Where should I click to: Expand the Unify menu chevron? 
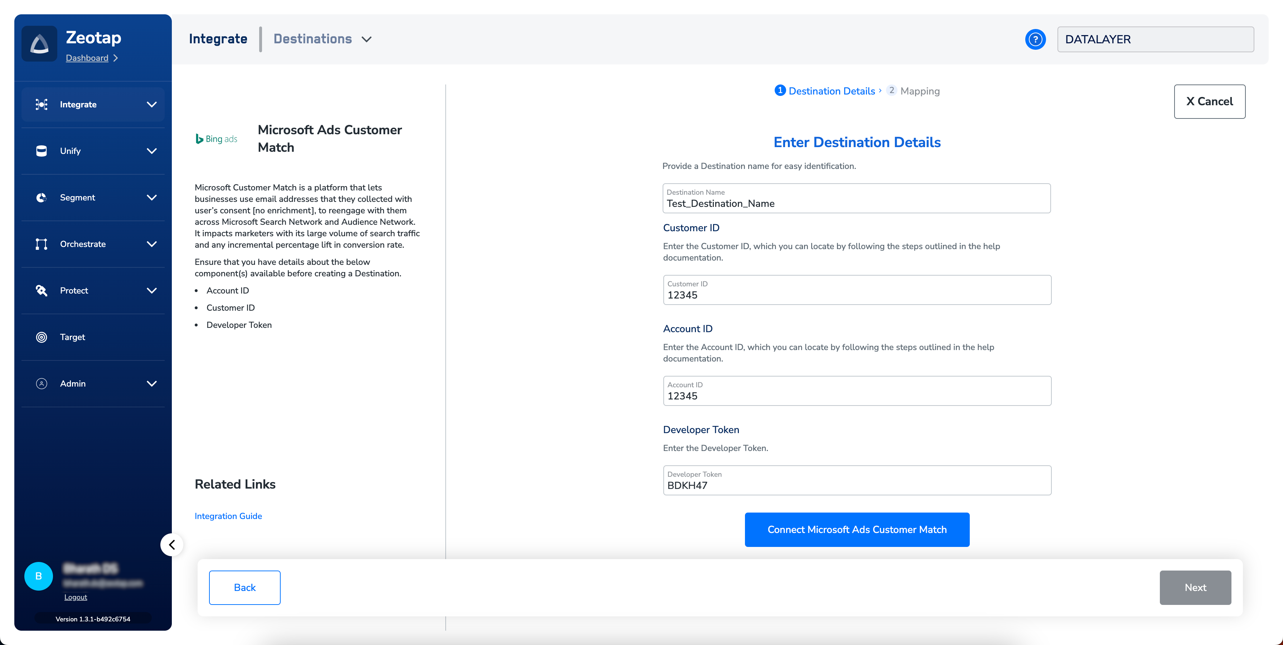tap(152, 151)
